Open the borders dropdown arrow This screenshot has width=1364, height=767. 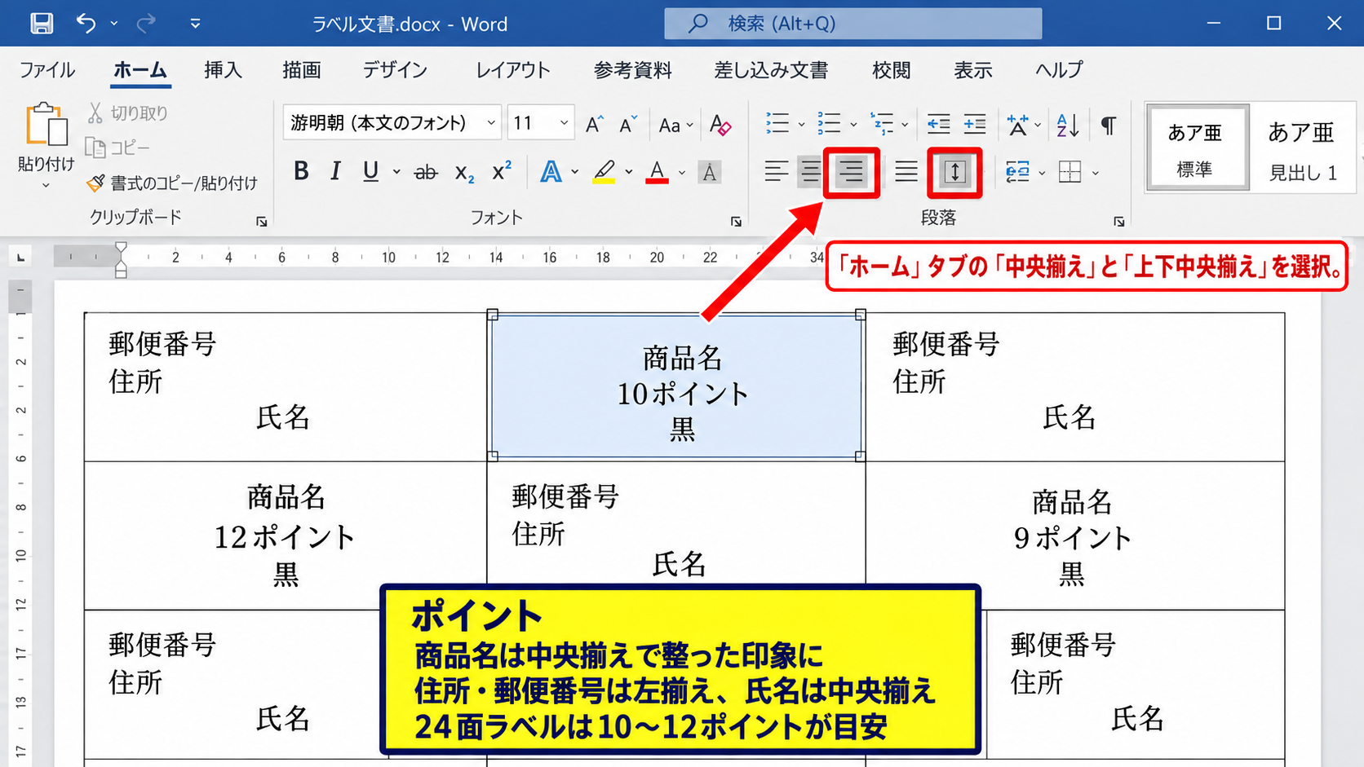(1096, 173)
